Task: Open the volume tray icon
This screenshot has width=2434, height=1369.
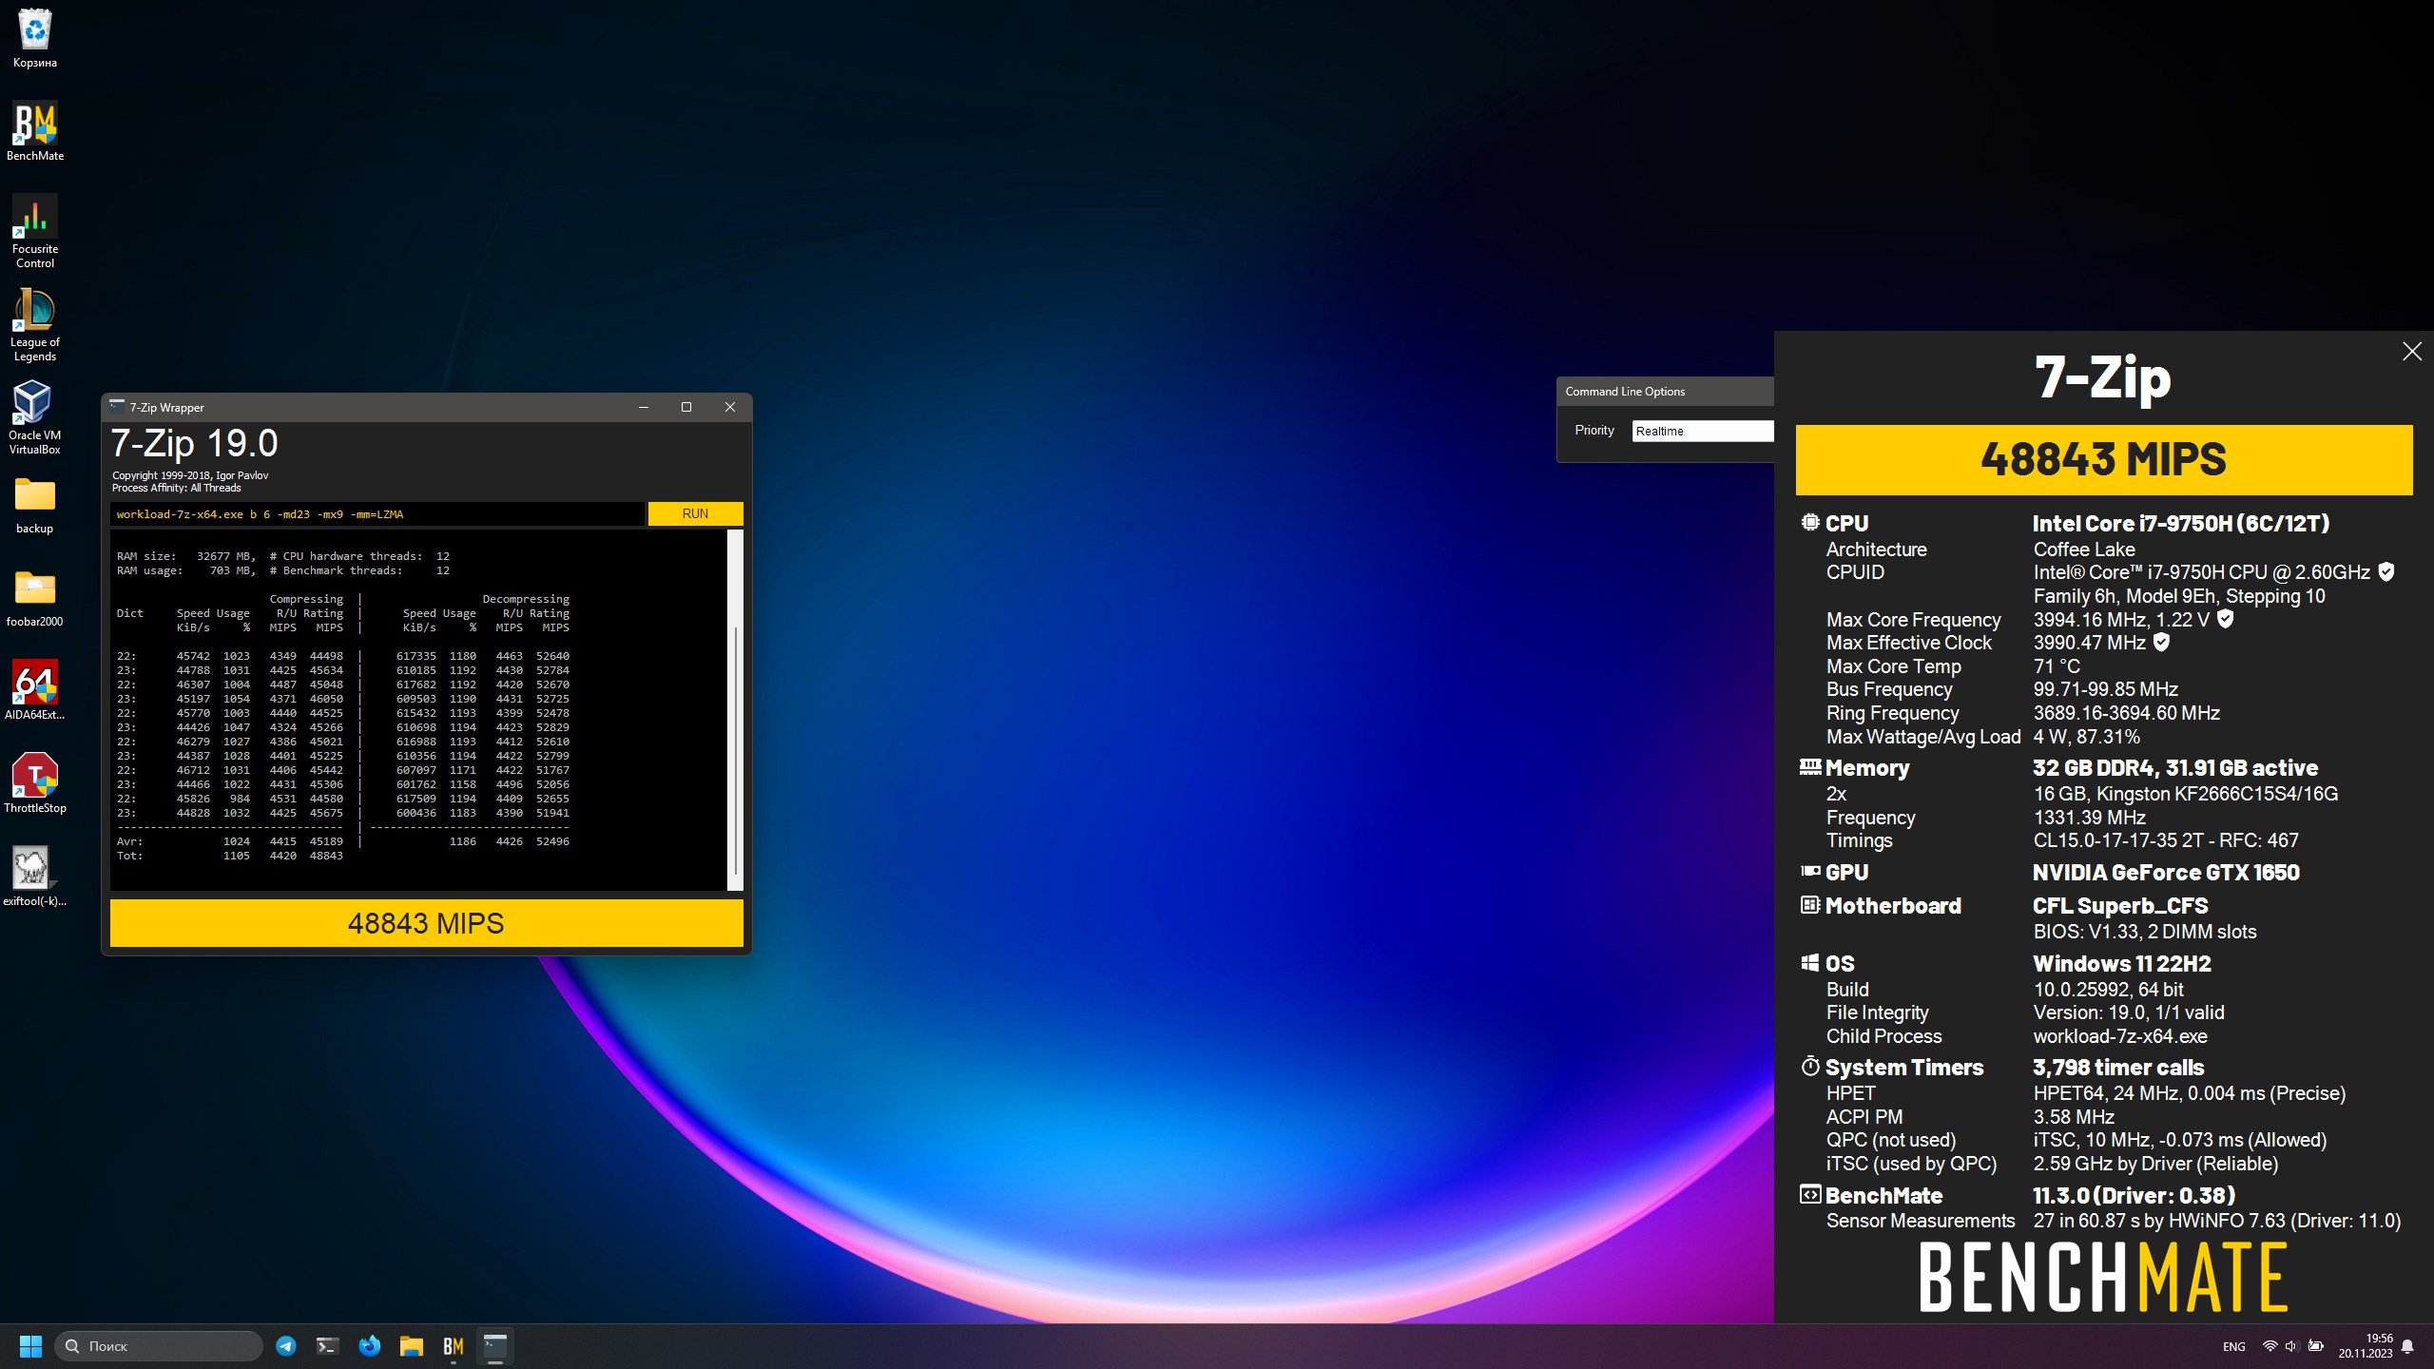Action: coord(2291,1346)
